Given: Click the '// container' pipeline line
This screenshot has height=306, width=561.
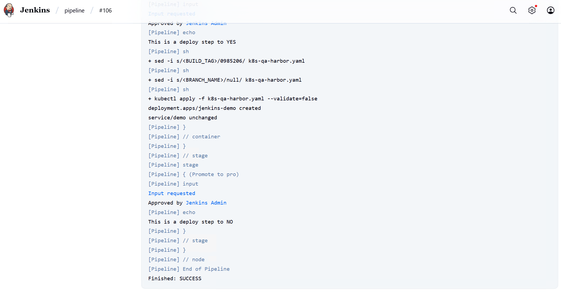Looking at the screenshot, I should [x=184, y=136].
